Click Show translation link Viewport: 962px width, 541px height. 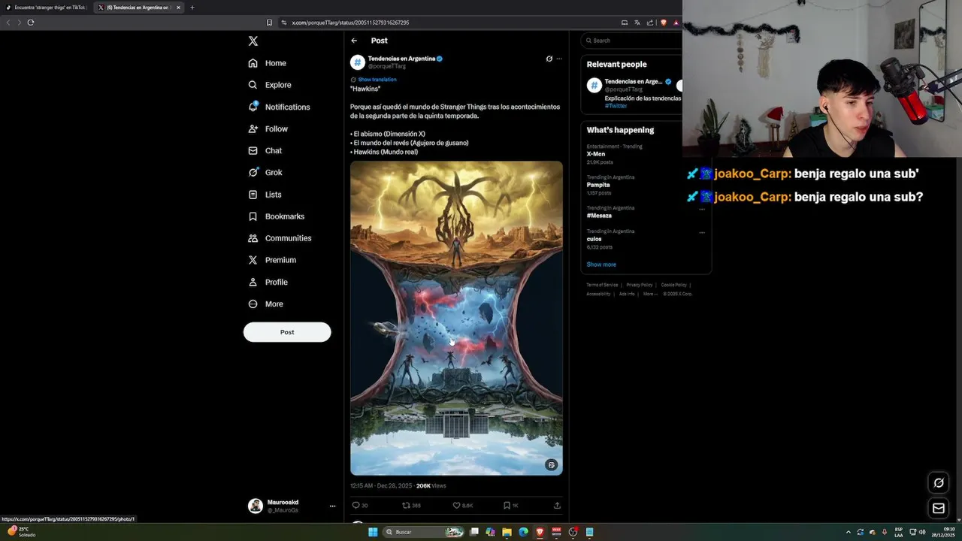[377, 80]
